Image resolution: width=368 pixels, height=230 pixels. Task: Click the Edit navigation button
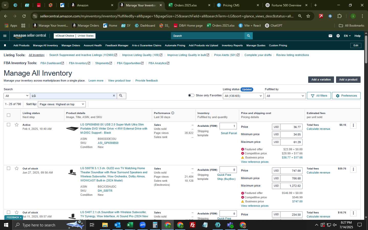pos(356,45)
